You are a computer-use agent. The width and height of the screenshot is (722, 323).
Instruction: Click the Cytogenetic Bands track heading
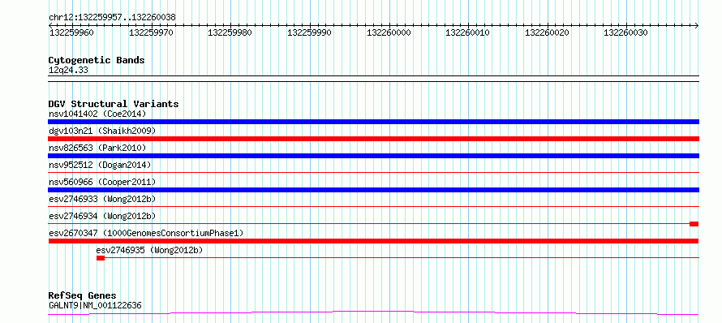[x=97, y=60]
